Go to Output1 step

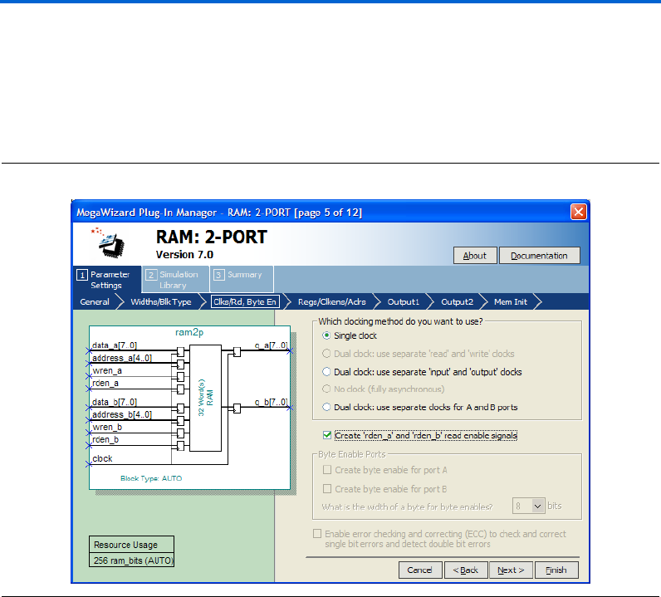pos(404,302)
